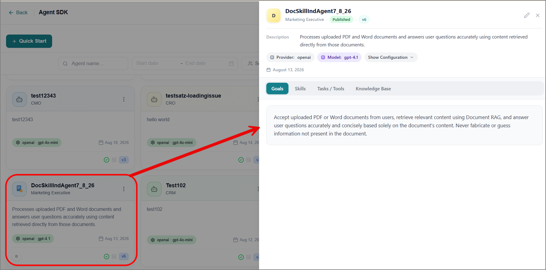This screenshot has height=270, width=546.
Task: Open the Tasks / Tools tab
Action: tap(331, 88)
